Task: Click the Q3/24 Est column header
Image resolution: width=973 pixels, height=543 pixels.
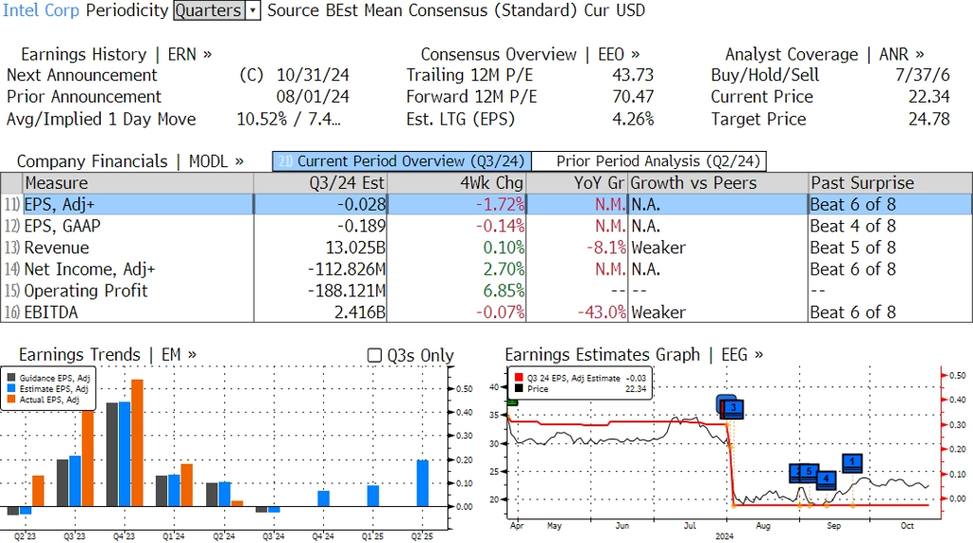Action: (320, 183)
